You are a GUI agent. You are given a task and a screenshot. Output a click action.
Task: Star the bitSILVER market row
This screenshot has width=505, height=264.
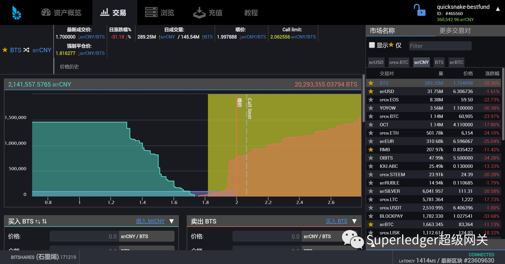point(371,191)
